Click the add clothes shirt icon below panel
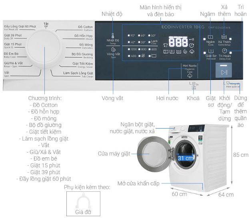 228,83
